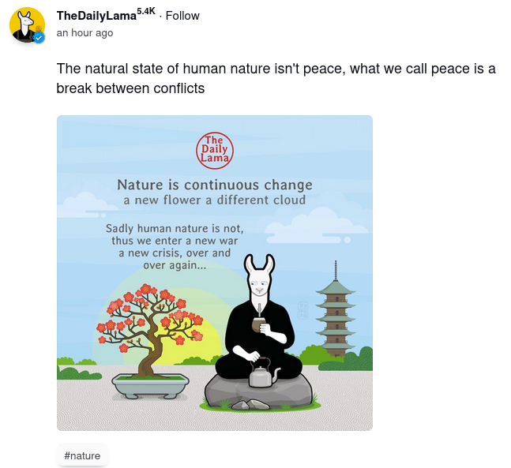Open the TheDailyLama username link
Image resolution: width=511 pixels, height=468 pixels.
coord(96,16)
